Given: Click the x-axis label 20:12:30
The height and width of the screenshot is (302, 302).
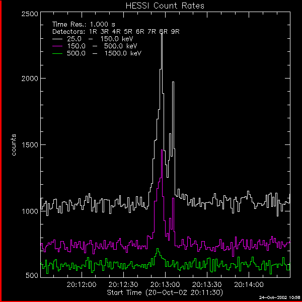Looking at the screenshot, I should (x=123, y=284).
